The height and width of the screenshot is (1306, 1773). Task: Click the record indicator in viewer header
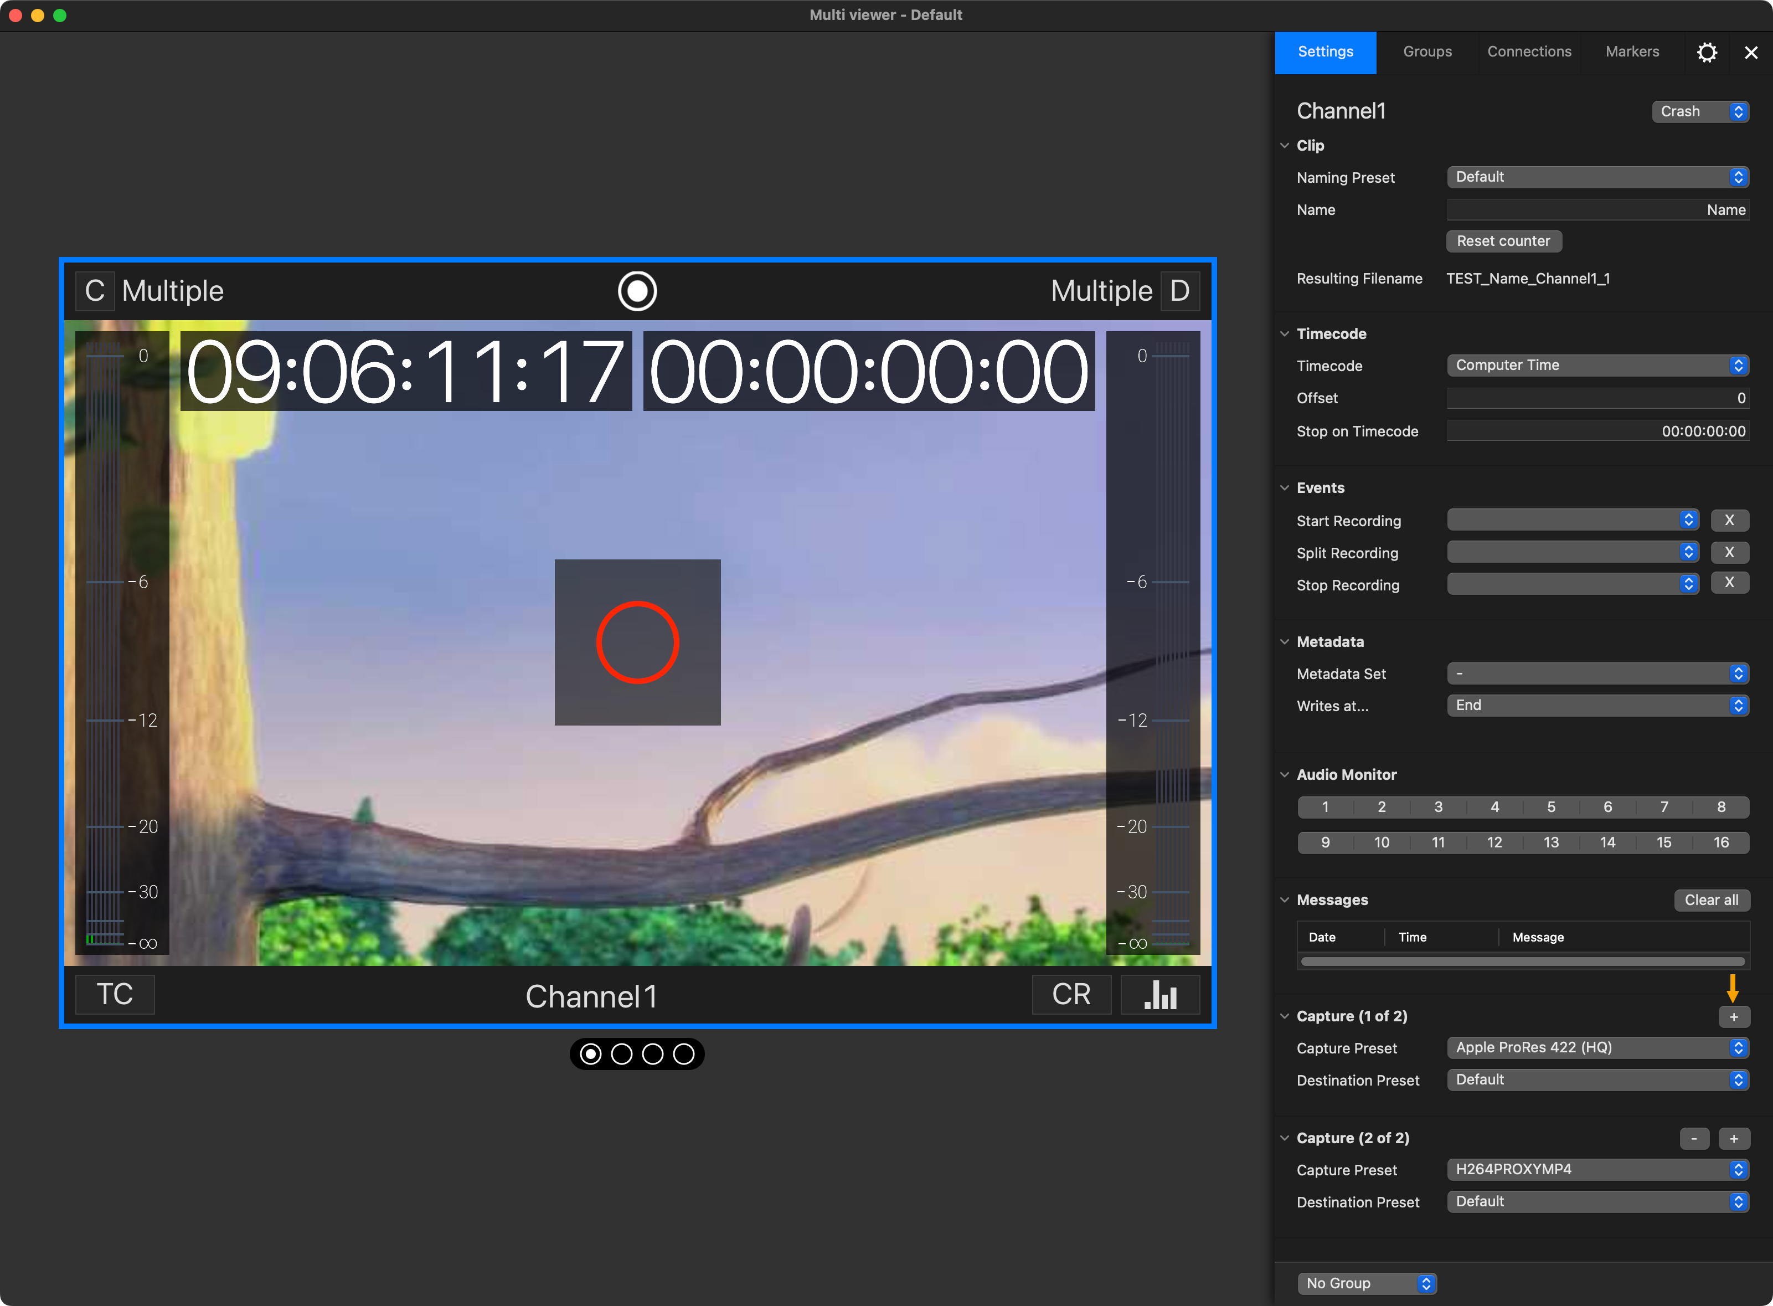(x=637, y=291)
